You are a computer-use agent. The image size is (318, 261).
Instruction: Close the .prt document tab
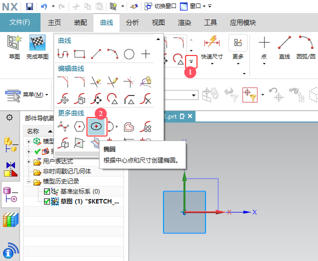[x=190, y=116]
